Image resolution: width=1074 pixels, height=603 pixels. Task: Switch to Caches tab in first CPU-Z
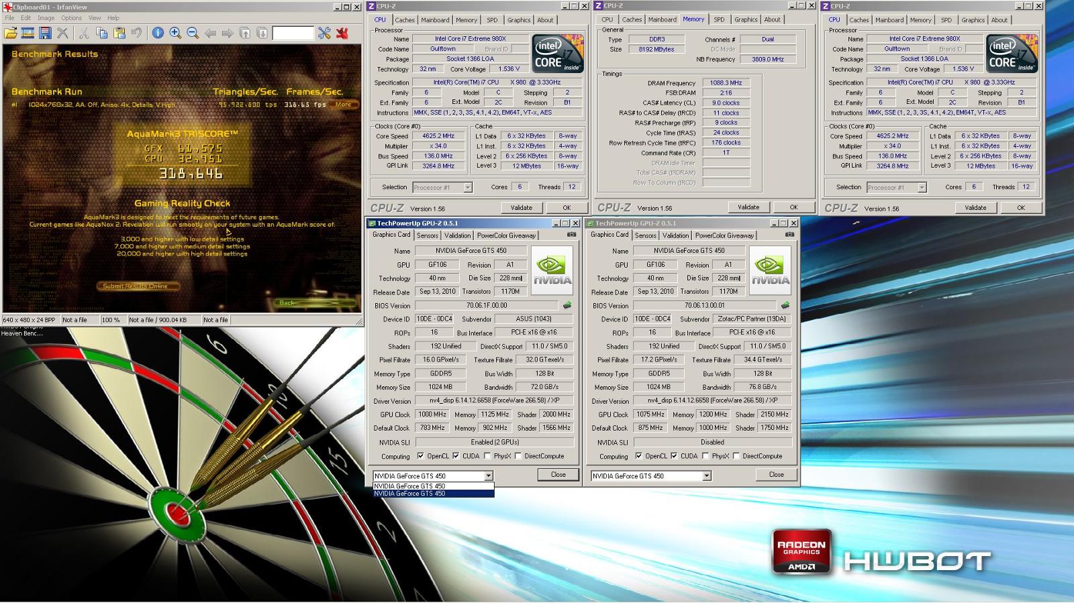[405, 20]
